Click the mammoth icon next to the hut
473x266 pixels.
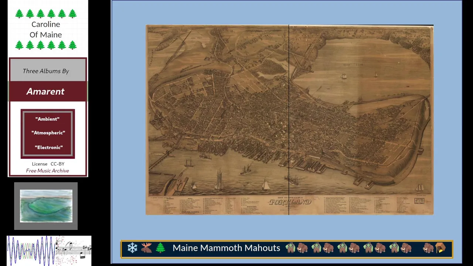[x=428, y=248]
